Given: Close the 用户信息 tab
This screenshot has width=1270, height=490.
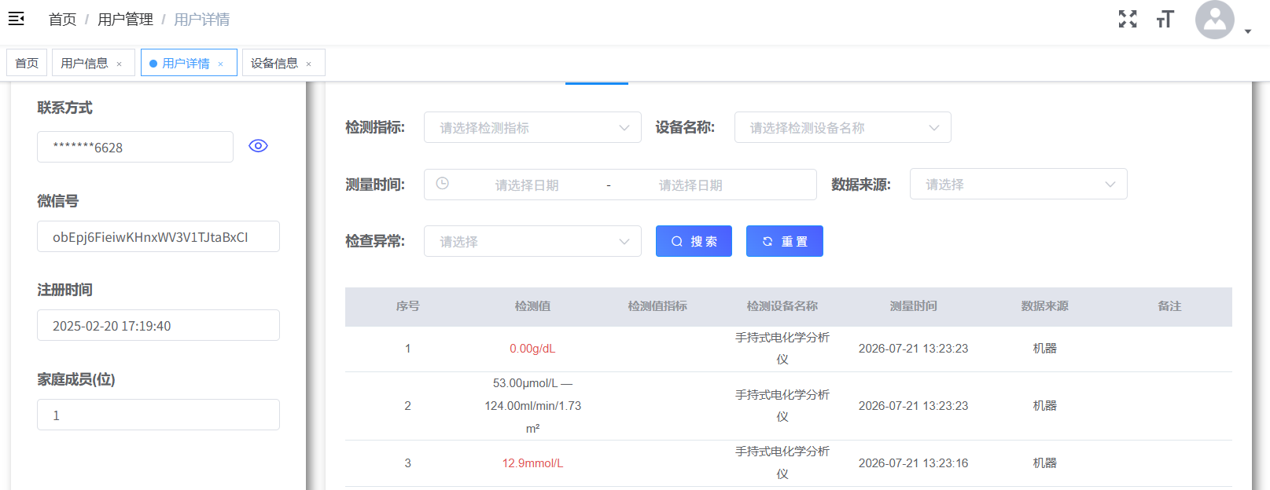Looking at the screenshot, I should pyautogui.click(x=120, y=64).
